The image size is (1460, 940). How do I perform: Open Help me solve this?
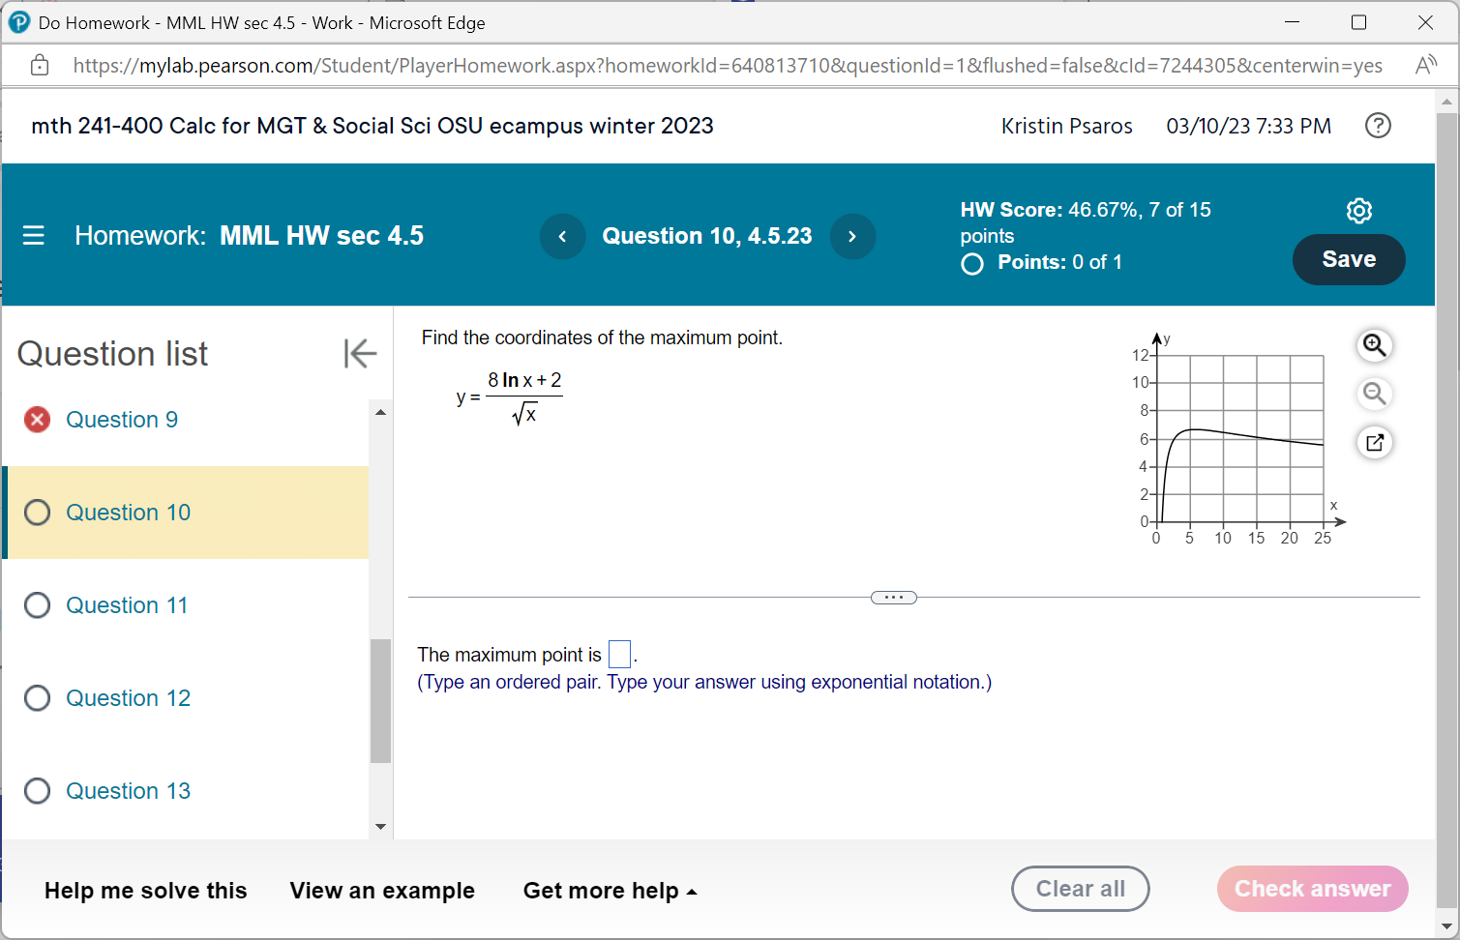[x=145, y=890]
